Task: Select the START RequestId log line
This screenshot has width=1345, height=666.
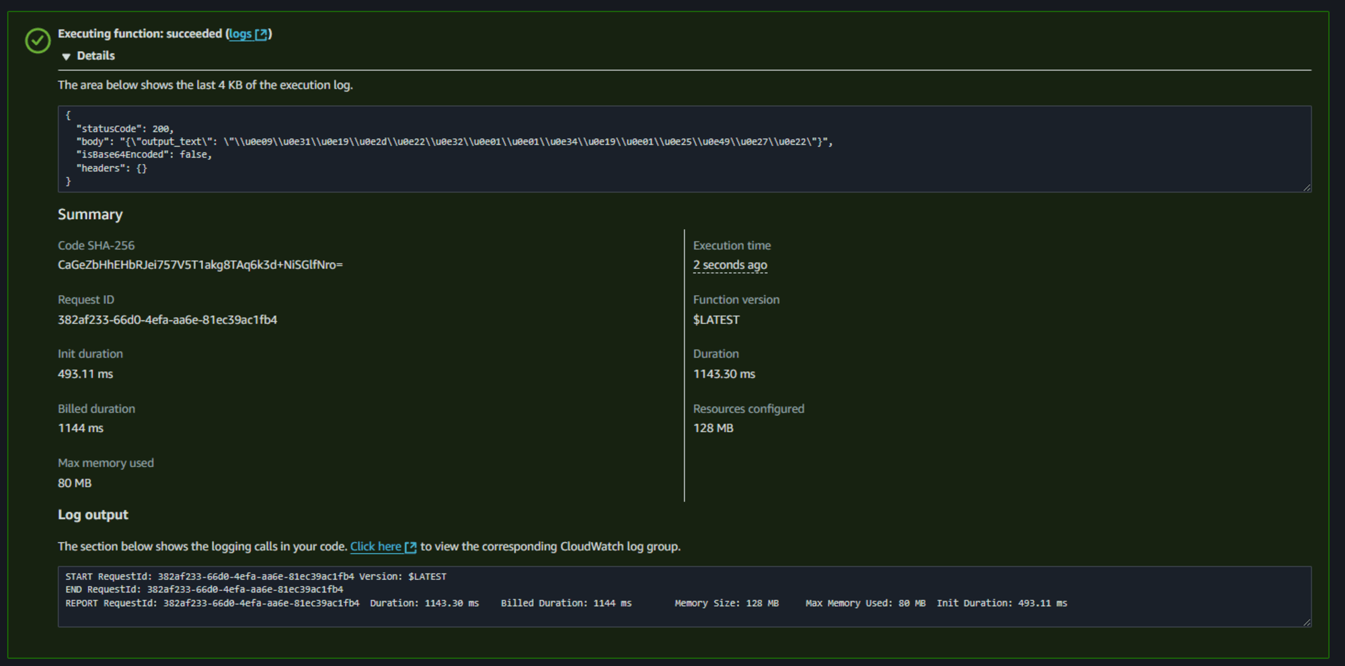Action: pos(256,577)
